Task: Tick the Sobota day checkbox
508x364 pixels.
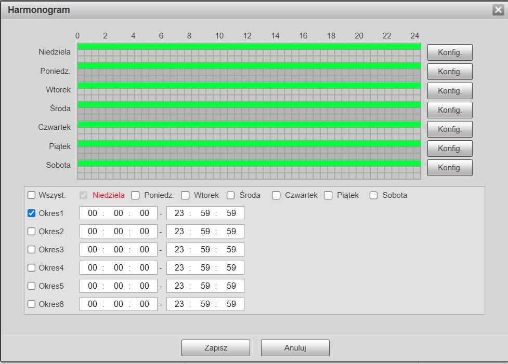Action: click(373, 195)
